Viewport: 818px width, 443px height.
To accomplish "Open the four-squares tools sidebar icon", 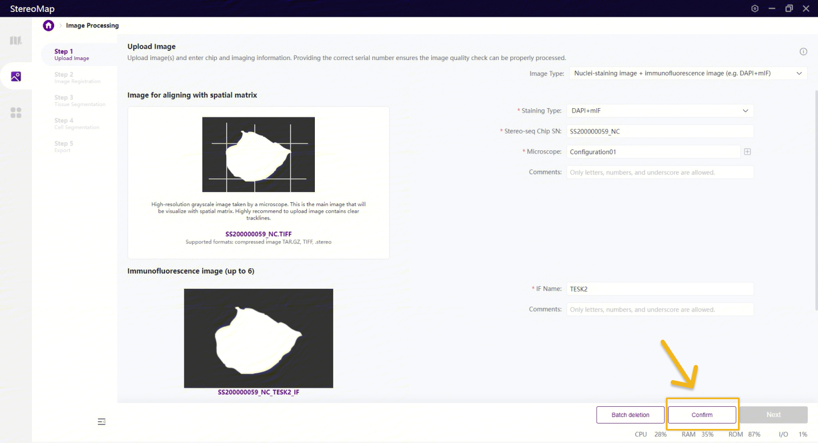I will click(16, 113).
